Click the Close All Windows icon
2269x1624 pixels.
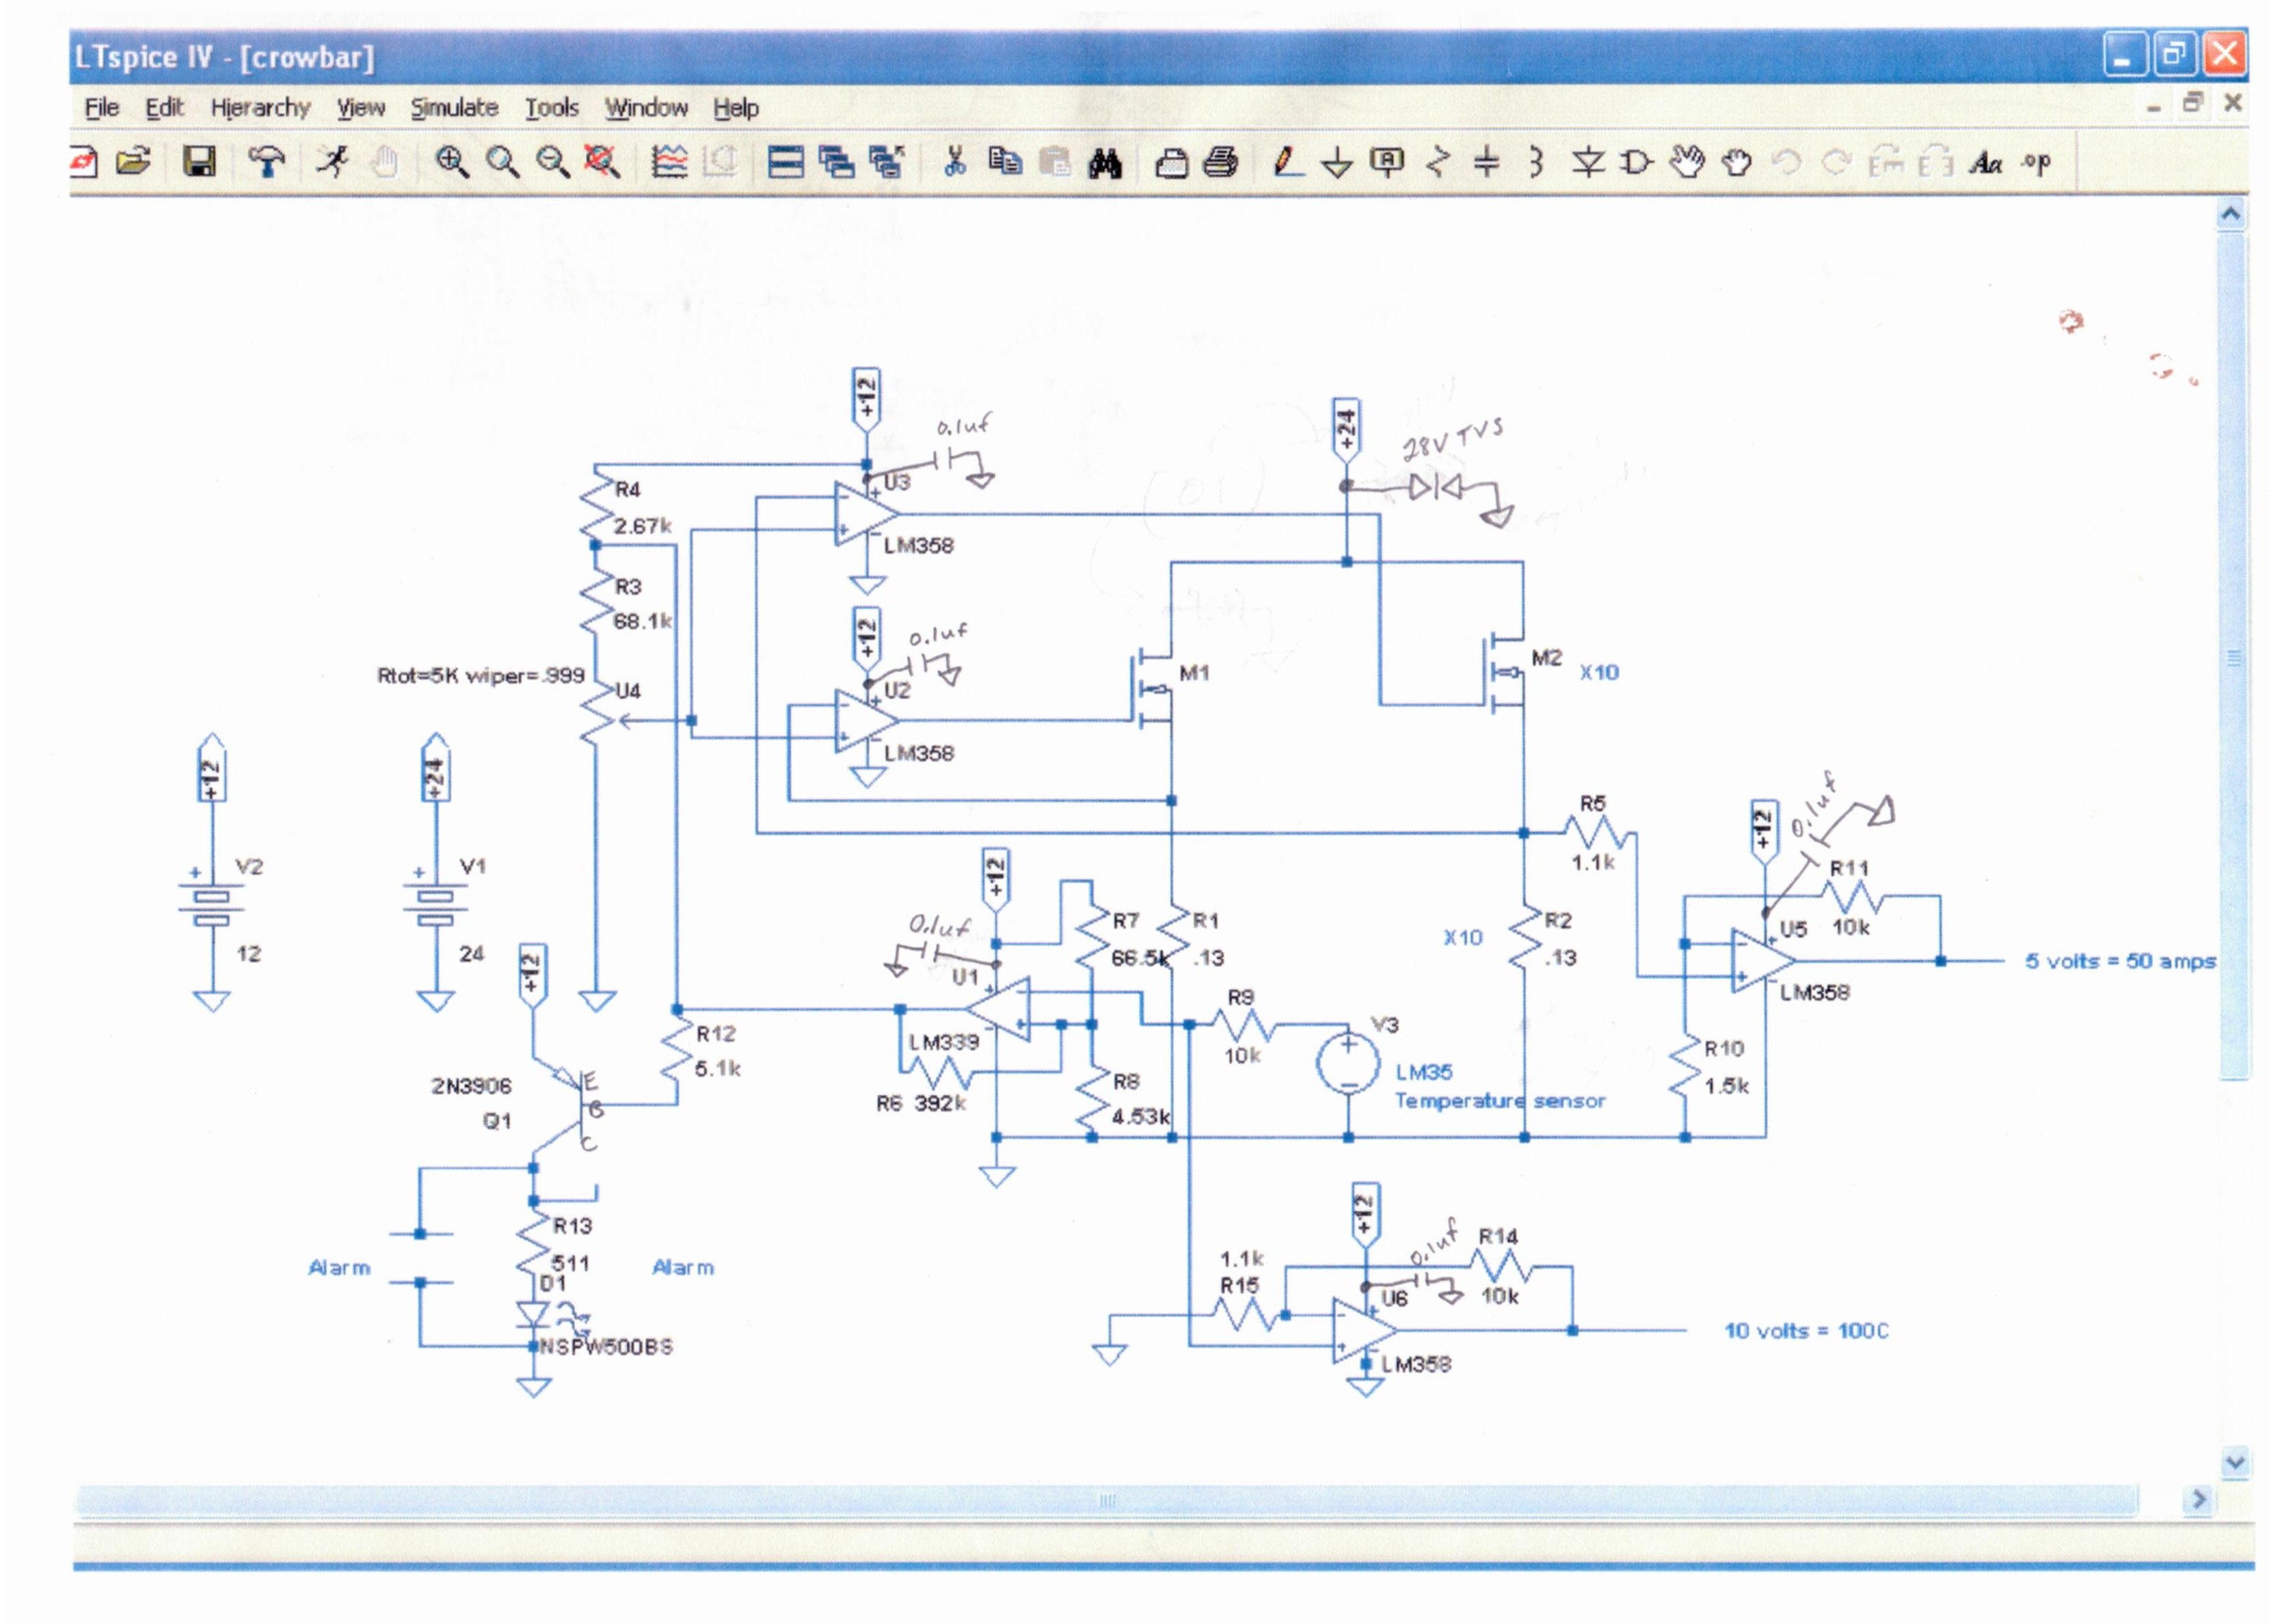[x=886, y=161]
